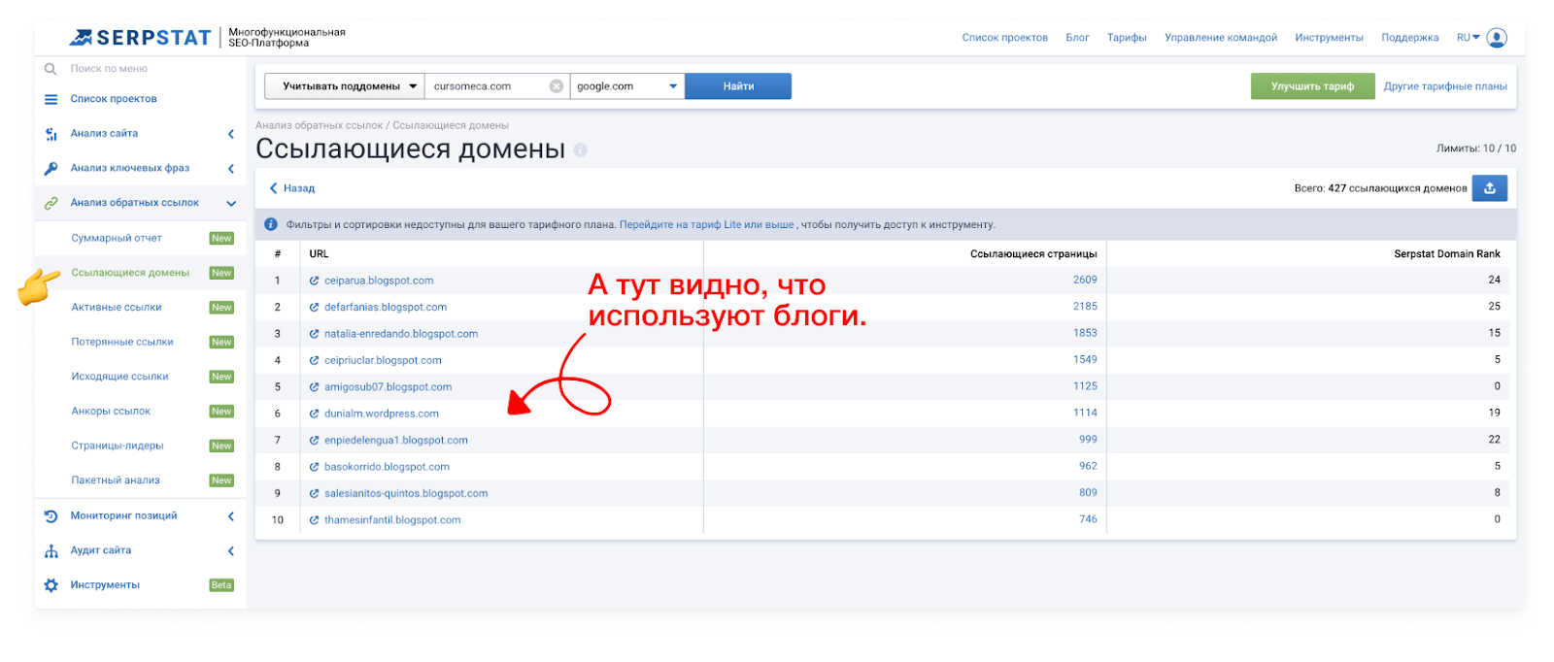The image size is (1554, 662).
Task: Click the user profile avatar icon
Action: click(x=1497, y=38)
